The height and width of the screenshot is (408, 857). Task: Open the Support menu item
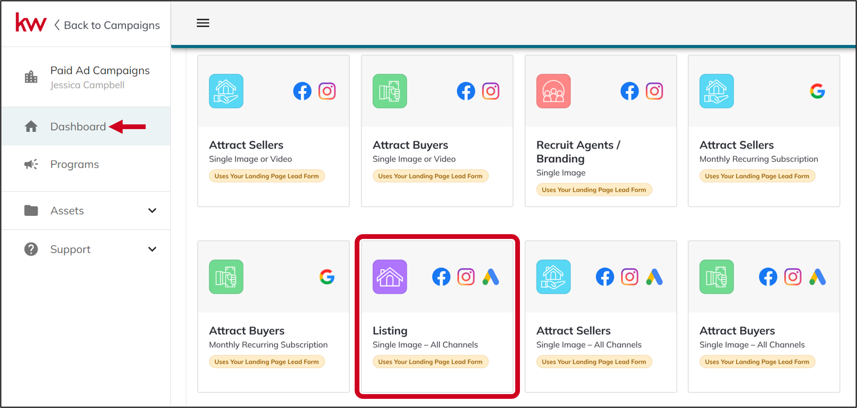86,249
